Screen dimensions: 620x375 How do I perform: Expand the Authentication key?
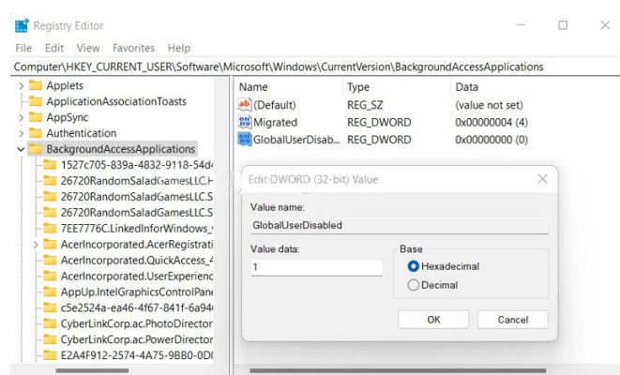(21, 133)
